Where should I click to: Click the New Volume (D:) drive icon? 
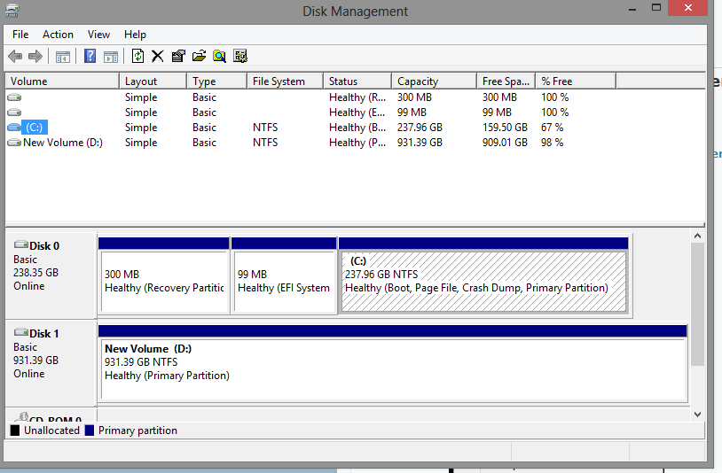pos(14,143)
